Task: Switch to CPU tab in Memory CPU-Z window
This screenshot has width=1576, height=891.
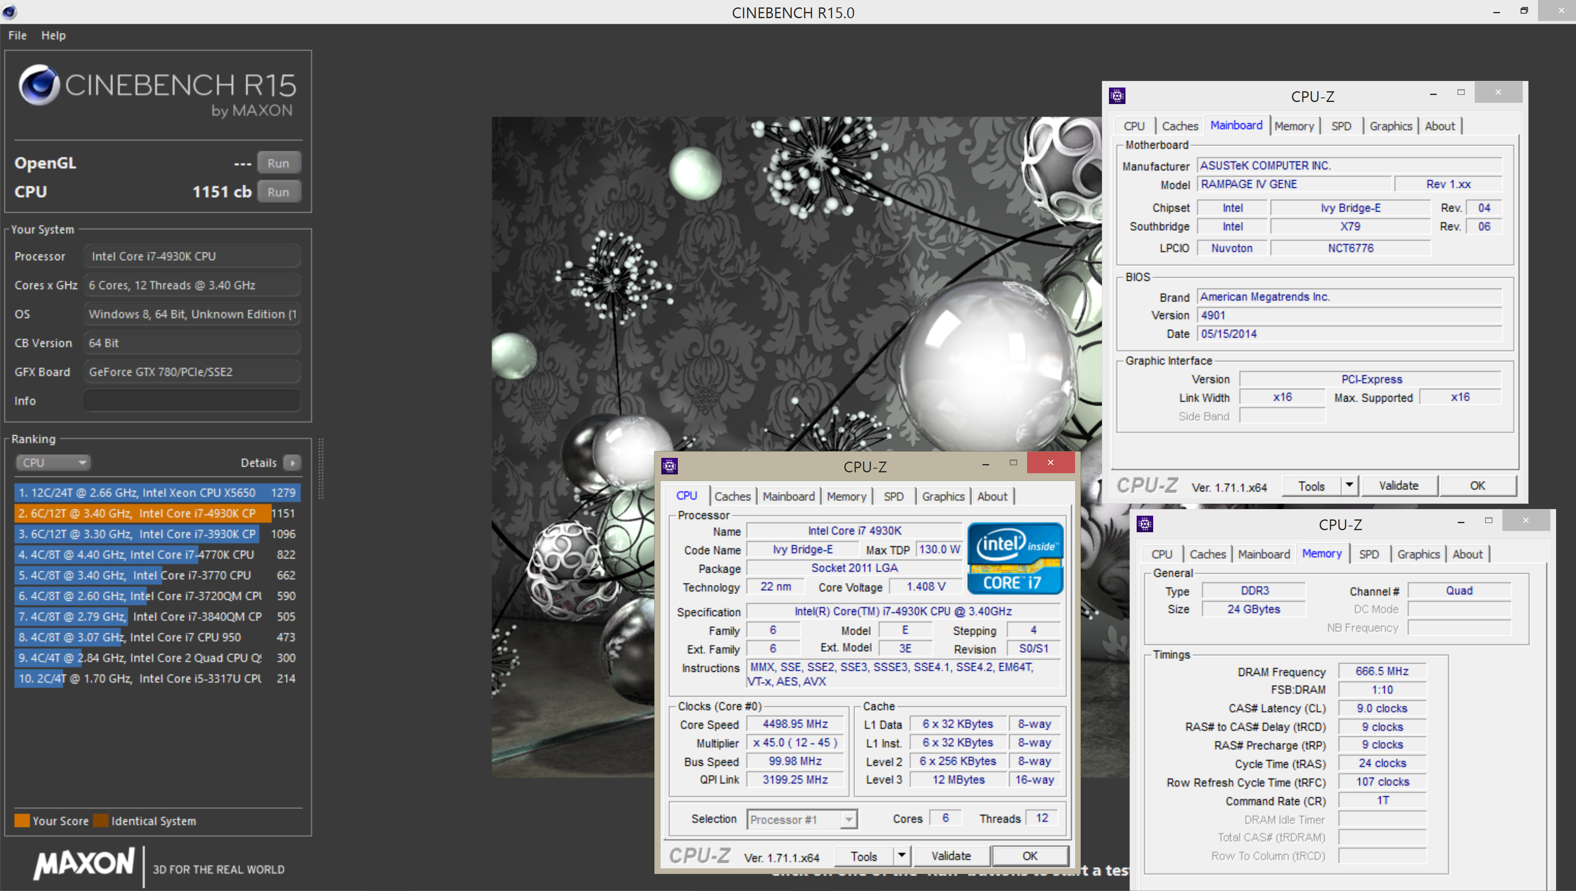Action: [x=1161, y=555]
